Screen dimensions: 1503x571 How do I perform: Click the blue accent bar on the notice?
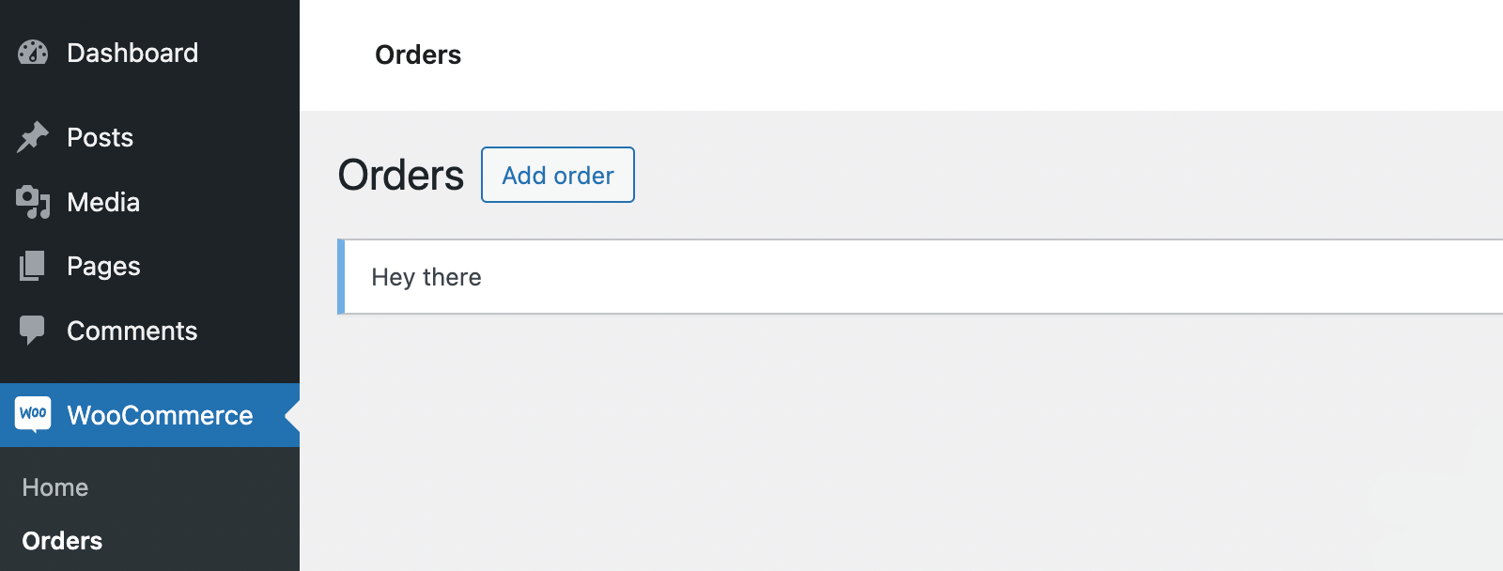click(x=343, y=277)
